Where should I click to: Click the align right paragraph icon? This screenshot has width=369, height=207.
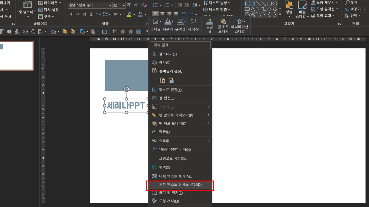(x=169, y=14)
